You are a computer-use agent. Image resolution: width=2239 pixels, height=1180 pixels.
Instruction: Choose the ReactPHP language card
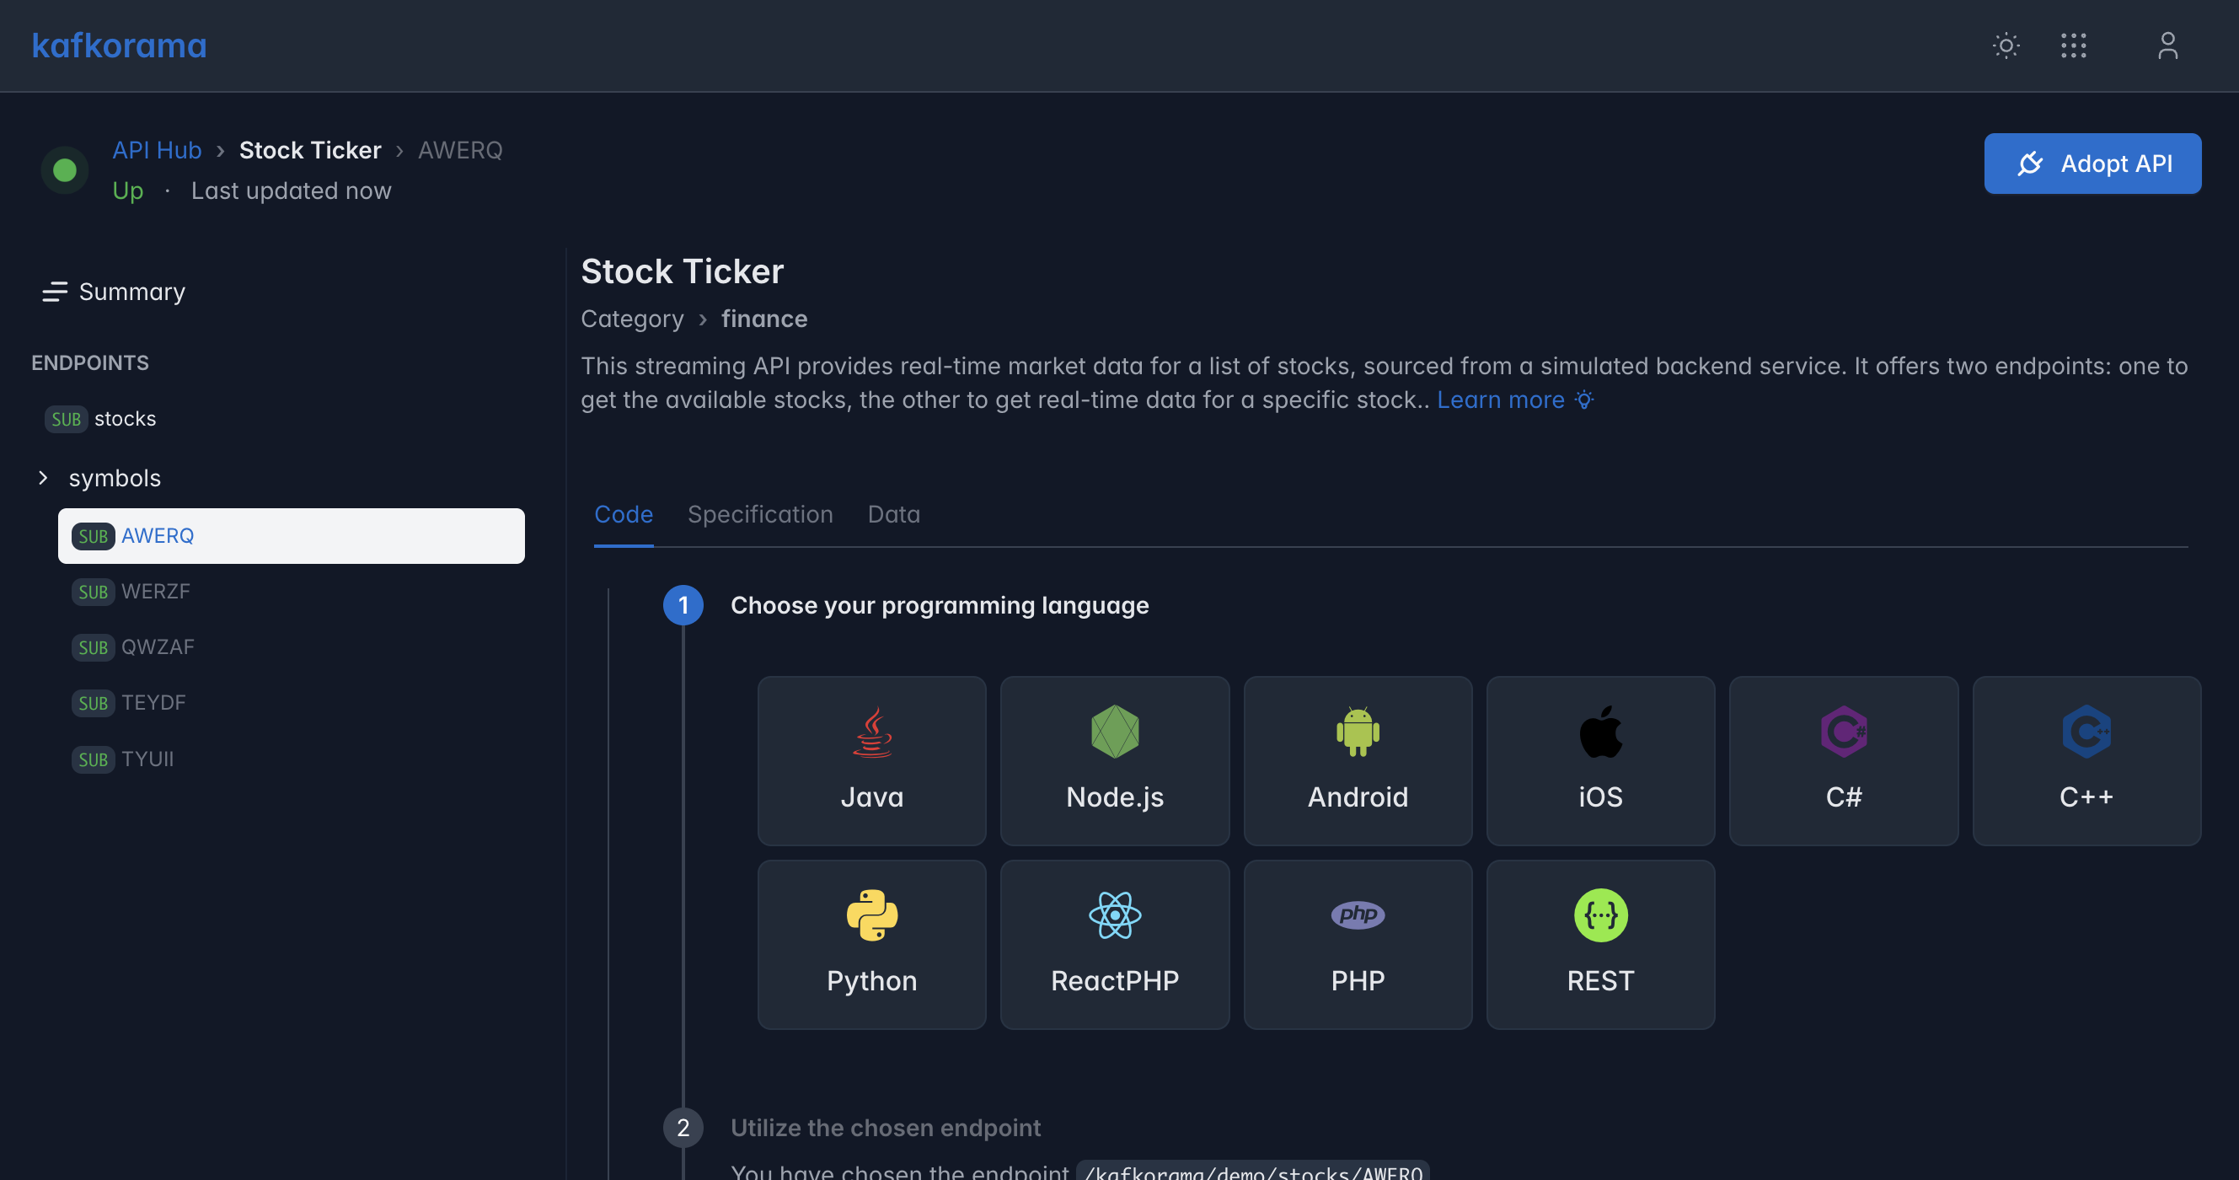1114,944
